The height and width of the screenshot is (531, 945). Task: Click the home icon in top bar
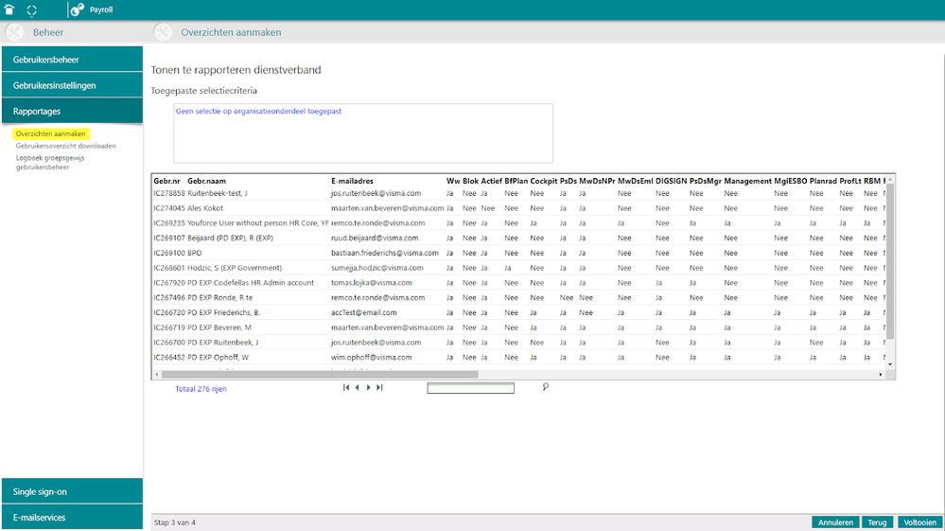tap(9, 9)
